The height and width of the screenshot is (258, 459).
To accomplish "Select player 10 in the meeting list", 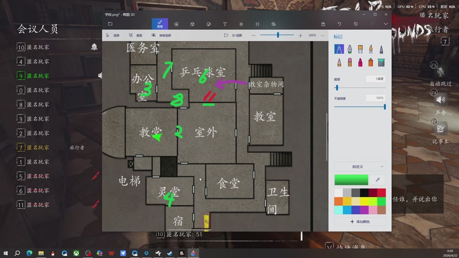I will [33, 47].
